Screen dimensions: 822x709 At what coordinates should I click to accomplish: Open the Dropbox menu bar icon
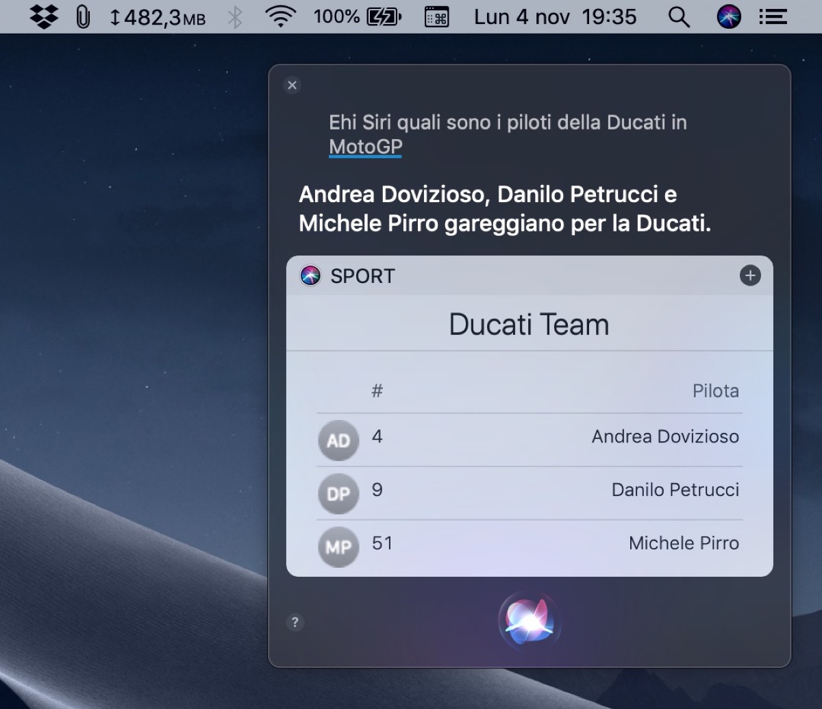[45, 16]
